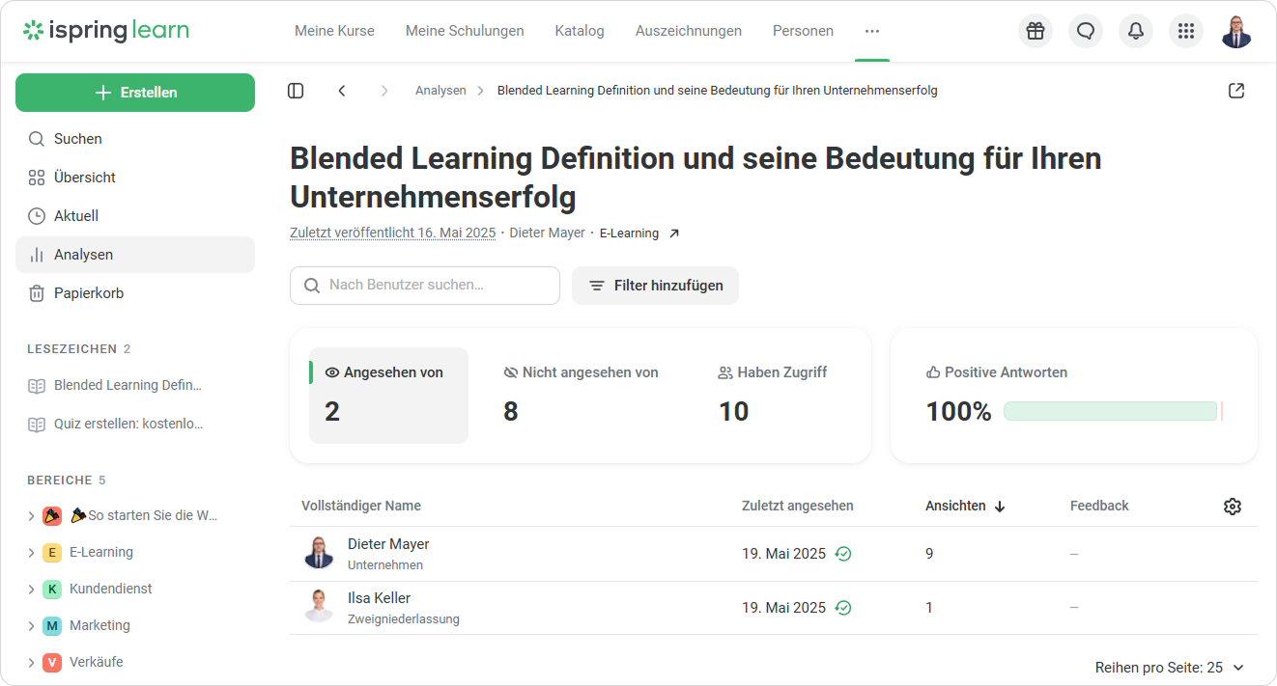Click the Bereiche section header
The image size is (1277, 686).
click(x=67, y=480)
